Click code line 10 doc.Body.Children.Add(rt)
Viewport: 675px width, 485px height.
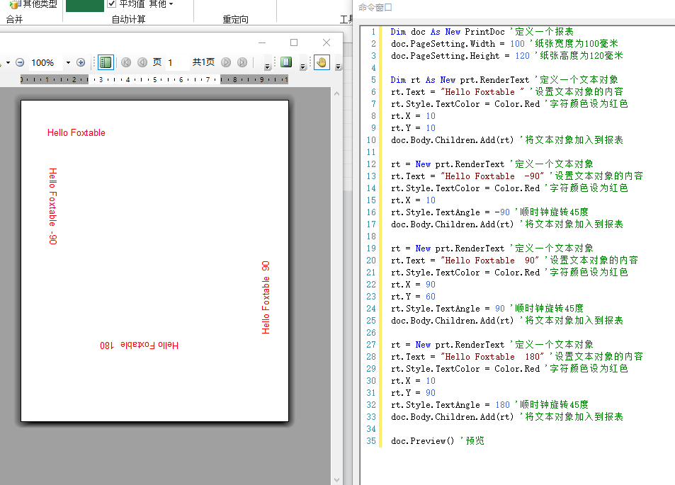pos(506,140)
